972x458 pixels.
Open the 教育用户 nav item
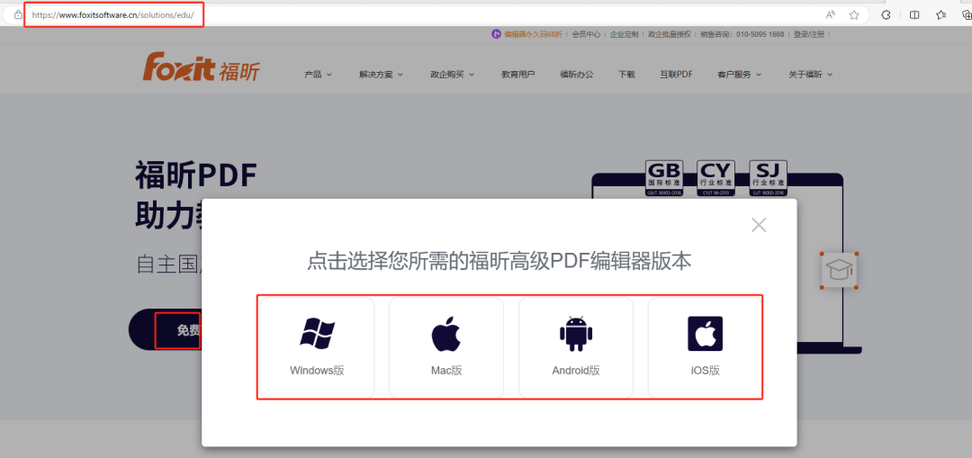(x=518, y=75)
